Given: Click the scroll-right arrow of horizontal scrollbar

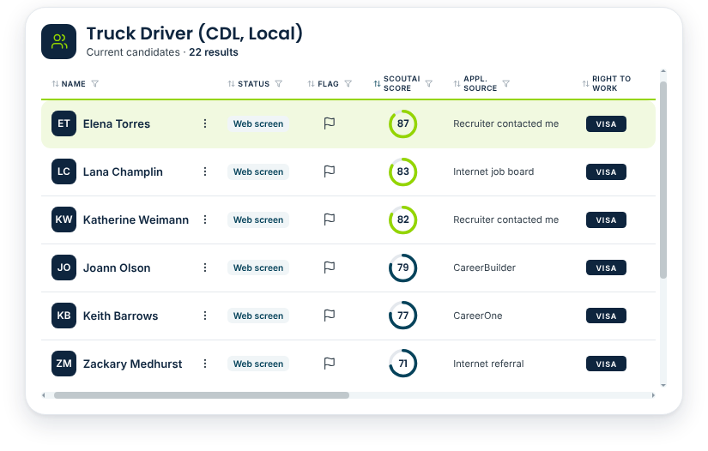Looking at the screenshot, I should coord(653,395).
